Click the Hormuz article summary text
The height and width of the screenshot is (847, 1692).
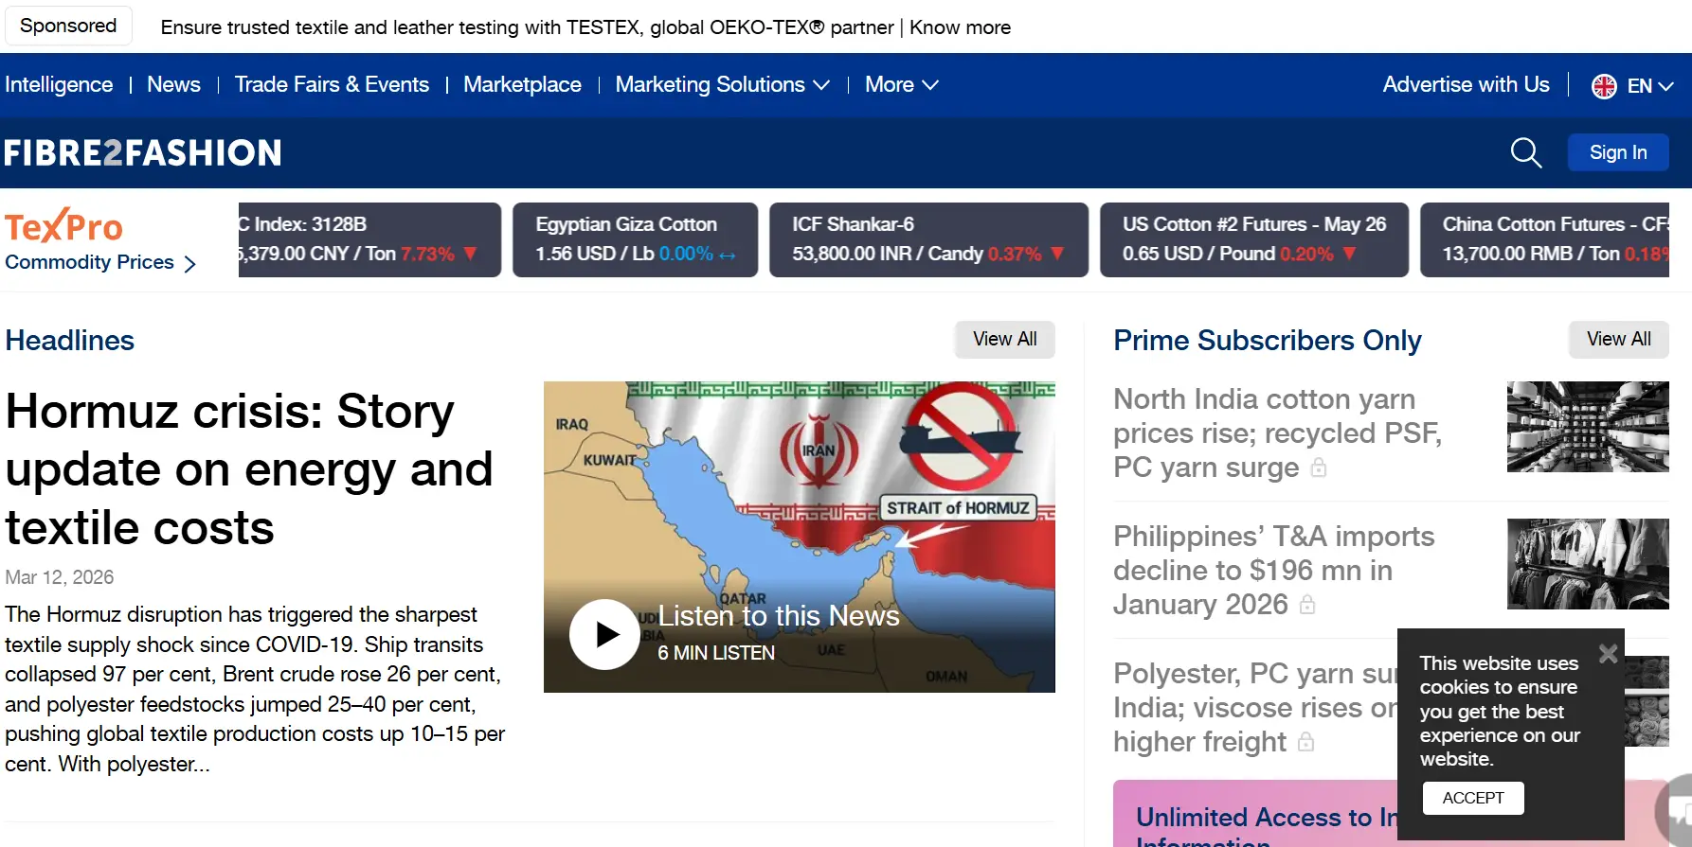tap(255, 689)
